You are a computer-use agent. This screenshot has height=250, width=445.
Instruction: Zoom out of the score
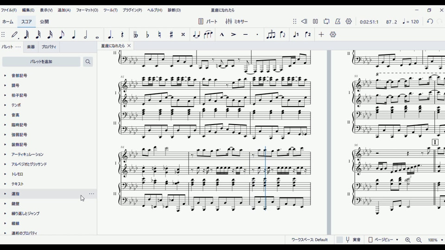pyautogui.click(x=419, y=240)
